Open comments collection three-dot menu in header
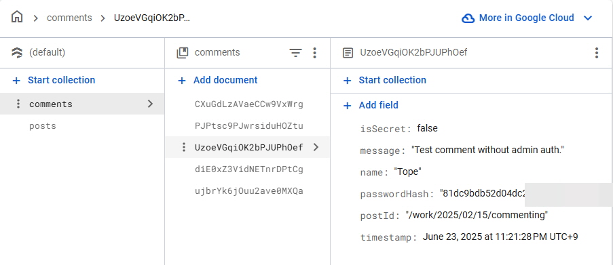 pos(314,53)
